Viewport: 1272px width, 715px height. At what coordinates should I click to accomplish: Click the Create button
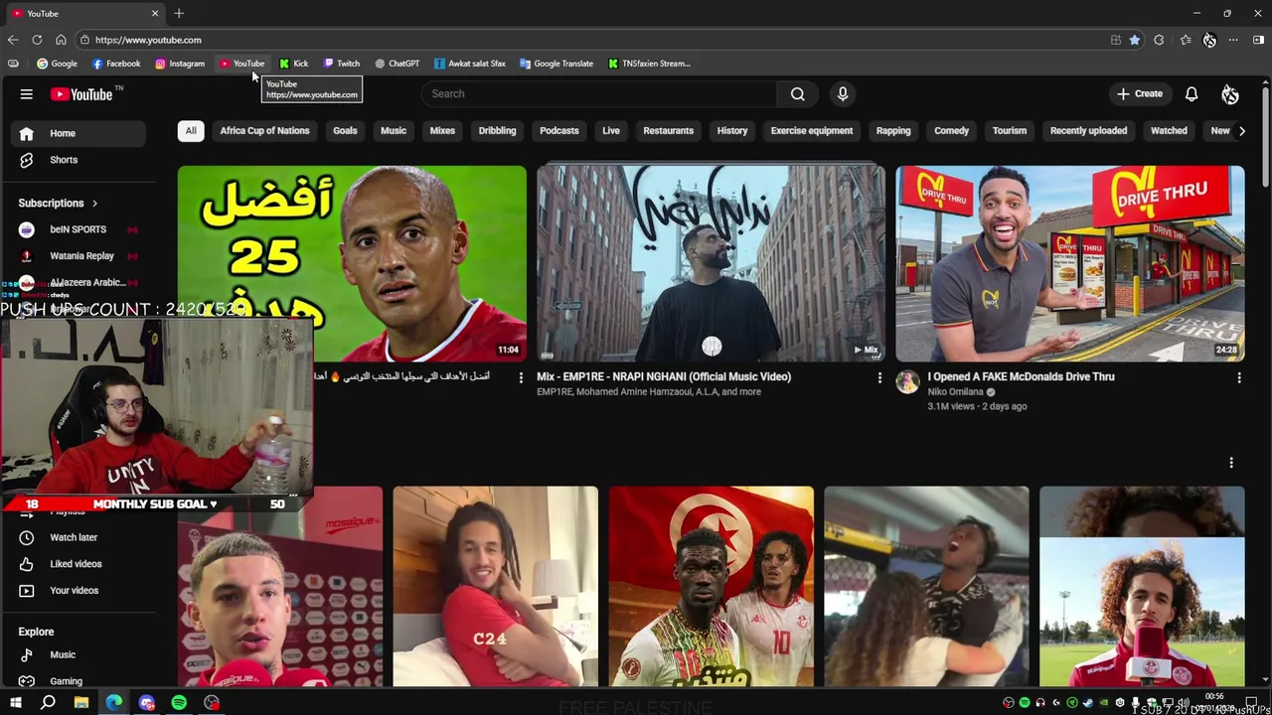point(1139,93)
